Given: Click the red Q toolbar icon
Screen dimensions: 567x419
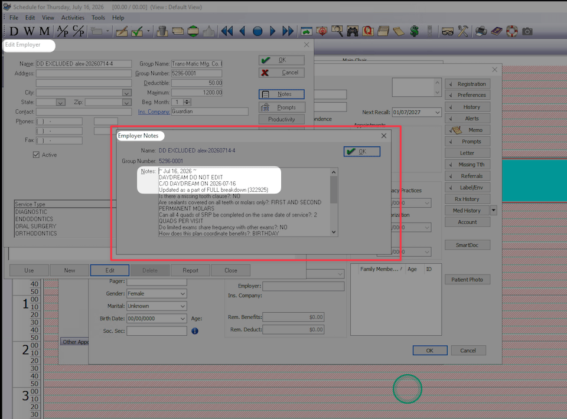Looking at the screenshot, I should 368,31.
